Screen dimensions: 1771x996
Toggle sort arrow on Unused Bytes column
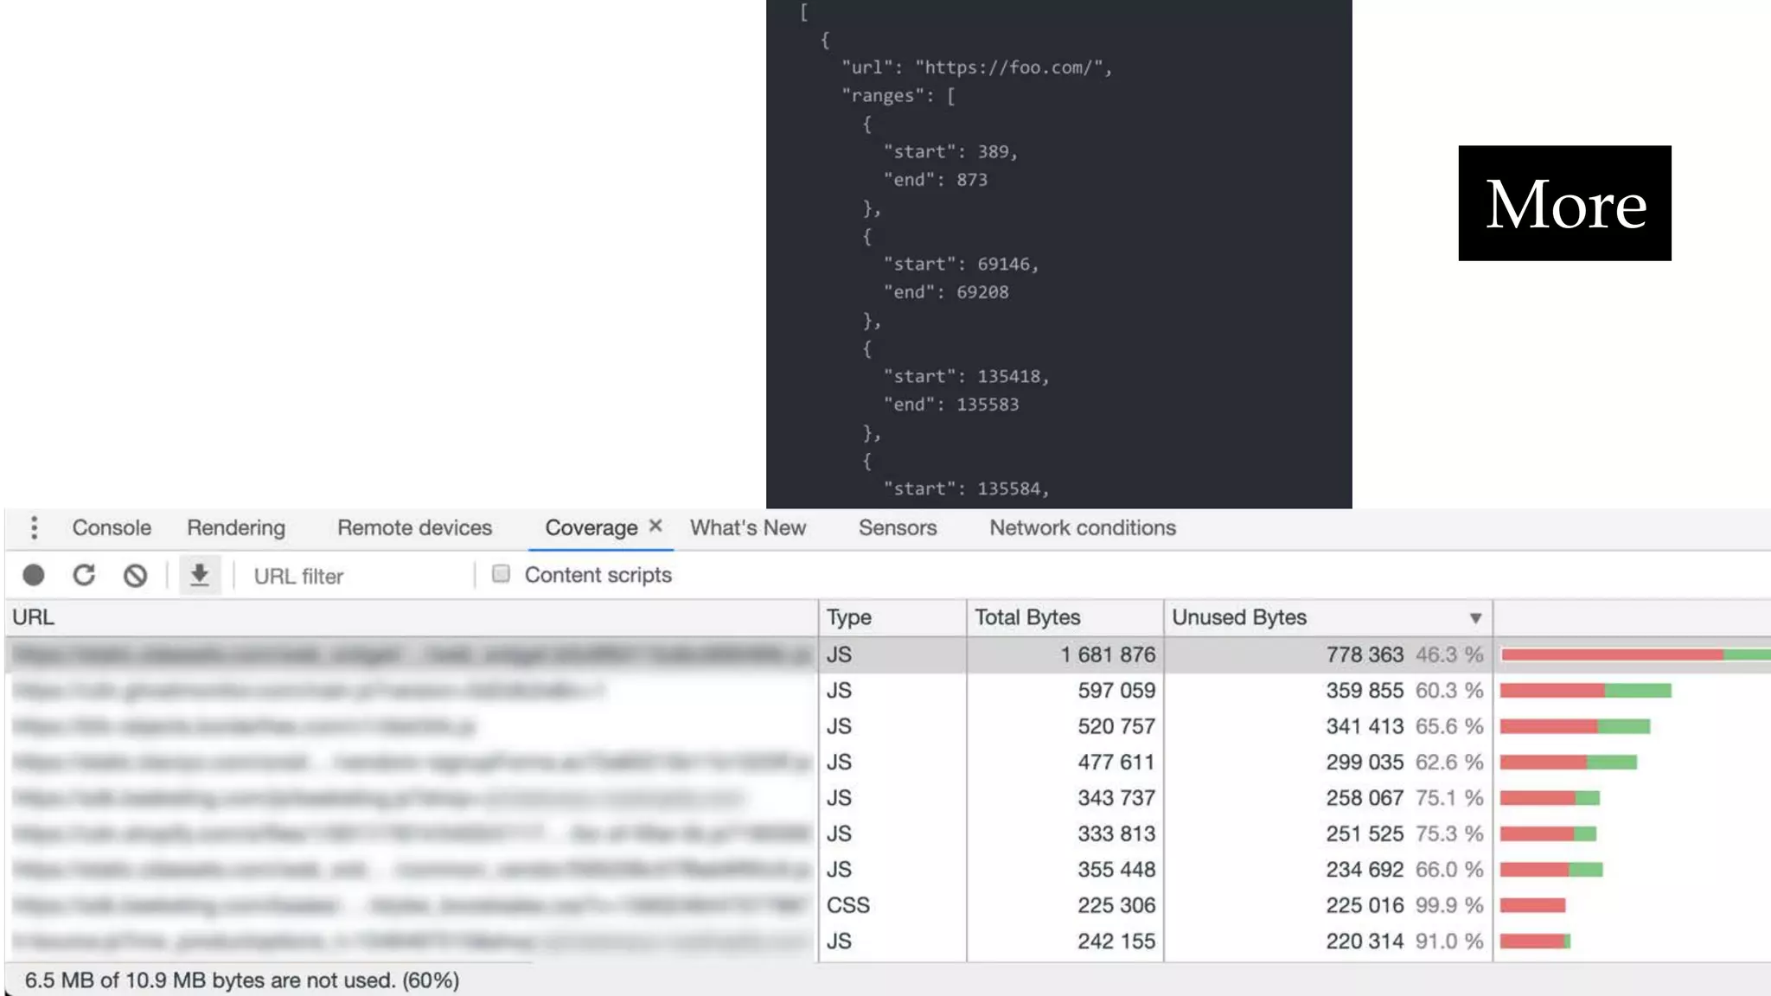click(x=1475, y=618)
